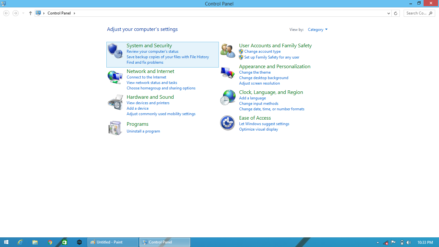
Task: Click the battery tray icon
Action: pos(402,242)
